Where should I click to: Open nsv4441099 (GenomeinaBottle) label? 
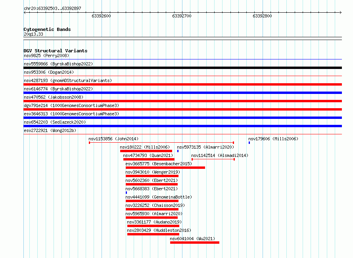click(x=159, y=197)
